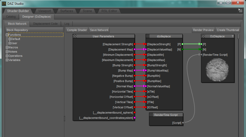Viewport: 246px width, 137px height.
Task: Click the pane splitter handle beside repository
Action: [64, 118]
